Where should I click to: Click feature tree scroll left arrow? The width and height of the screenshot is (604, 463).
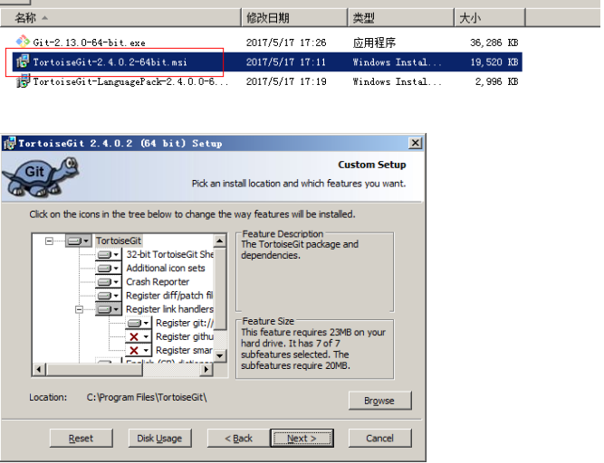tap(39, 370)
